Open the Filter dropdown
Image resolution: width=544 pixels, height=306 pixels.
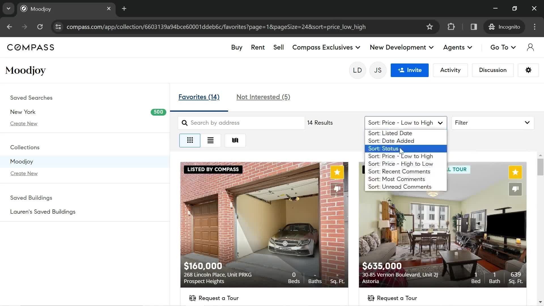[492, 123]
